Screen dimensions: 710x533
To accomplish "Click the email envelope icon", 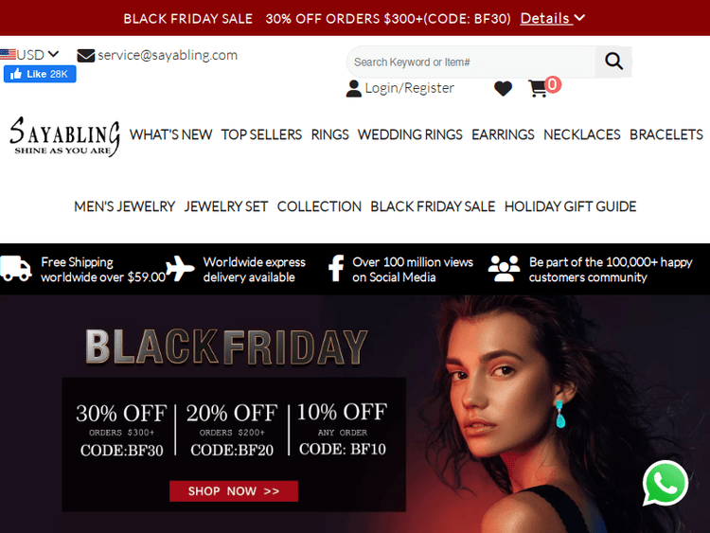I will coord(85,56).
